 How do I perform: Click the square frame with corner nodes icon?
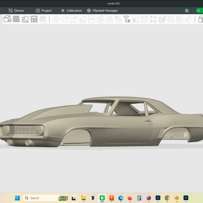[153, 19]
